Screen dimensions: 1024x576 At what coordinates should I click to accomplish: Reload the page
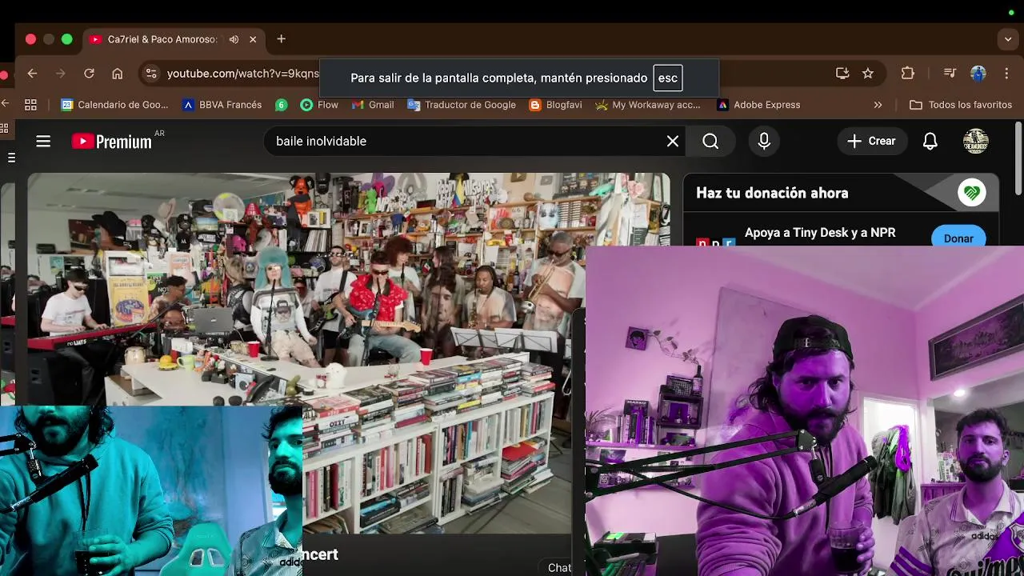pyautogui.click(x=89, y=74)
